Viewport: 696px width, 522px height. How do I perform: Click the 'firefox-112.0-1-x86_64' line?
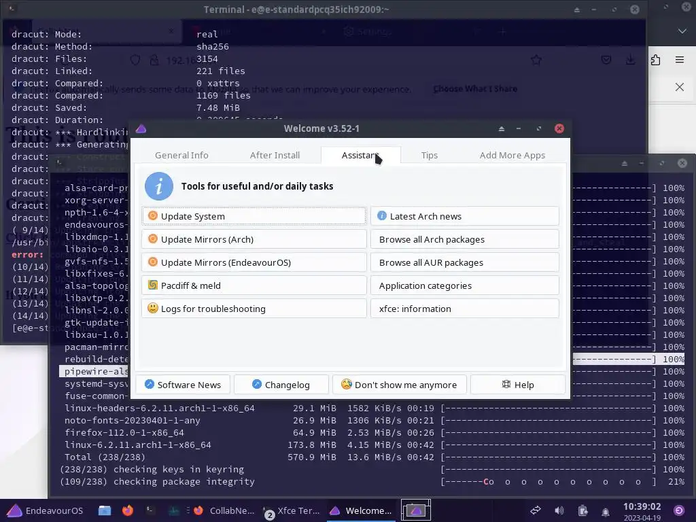pyautogui.click(x=124, y=432)
